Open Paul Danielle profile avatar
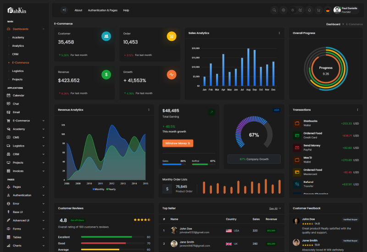The image size is (367, 252). coord(337,10)
